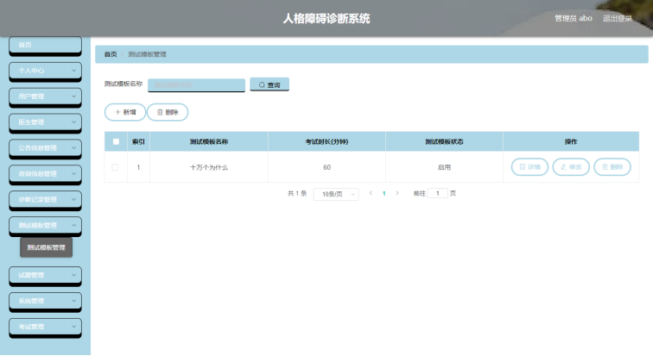Check the checkbox for row 十万个为什么
The image size is (653, 356).
pos(115,167)
